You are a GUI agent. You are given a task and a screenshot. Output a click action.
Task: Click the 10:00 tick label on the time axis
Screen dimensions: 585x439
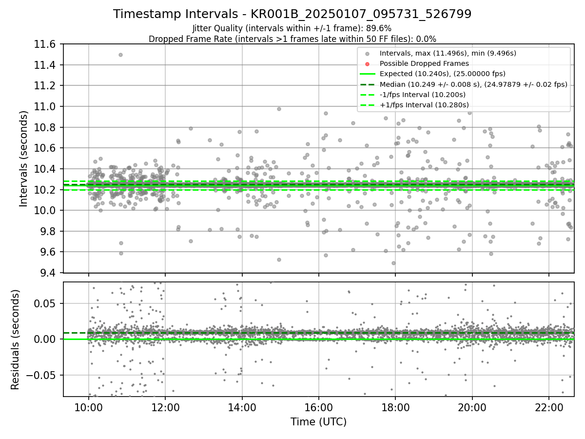tap(88, 407)
